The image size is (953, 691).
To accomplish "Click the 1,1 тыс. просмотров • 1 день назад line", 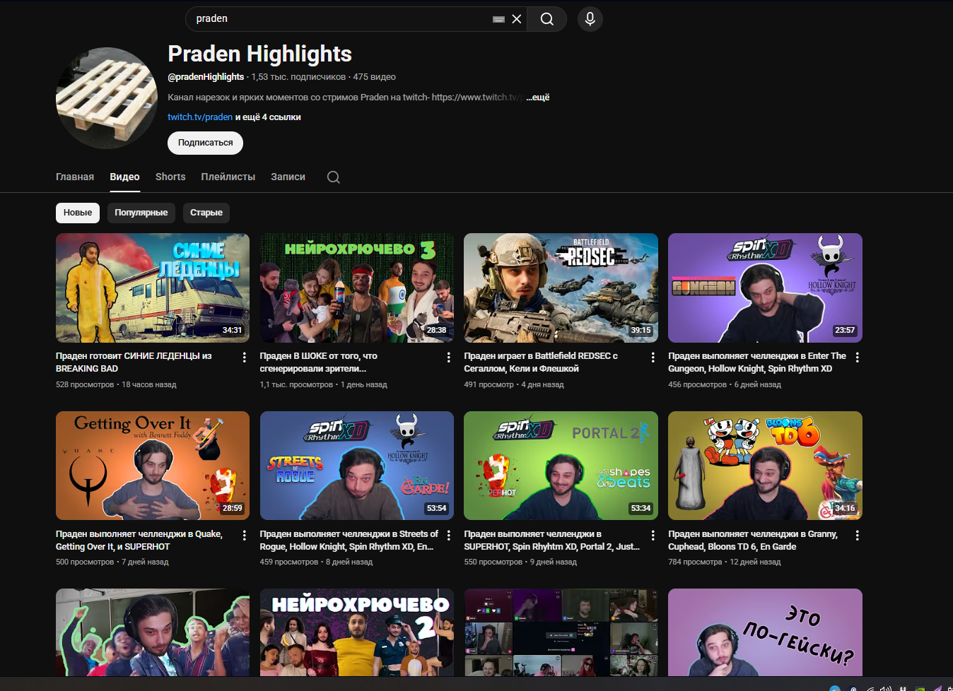I will coord(323,385).
